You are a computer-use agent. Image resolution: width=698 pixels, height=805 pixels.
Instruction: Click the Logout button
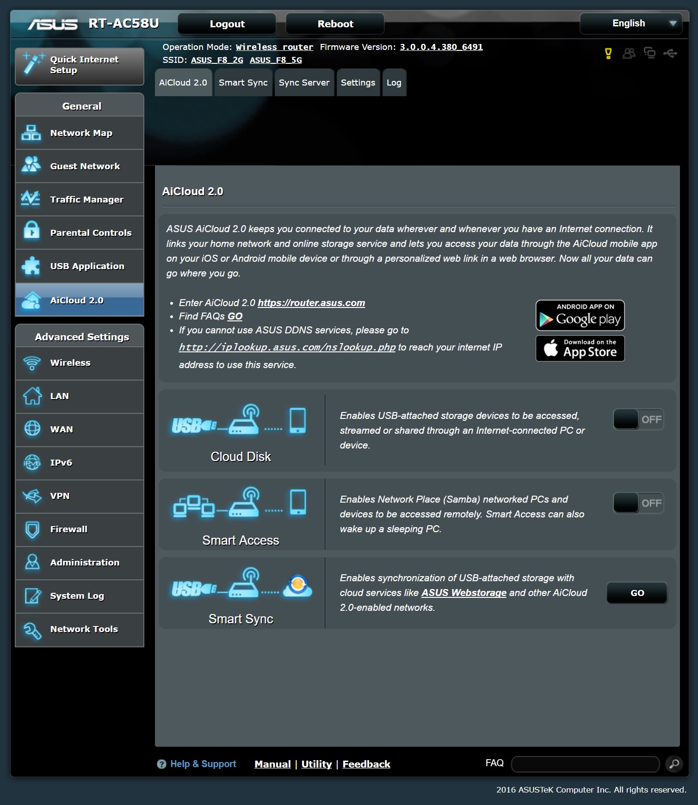(x=227, y=24)
